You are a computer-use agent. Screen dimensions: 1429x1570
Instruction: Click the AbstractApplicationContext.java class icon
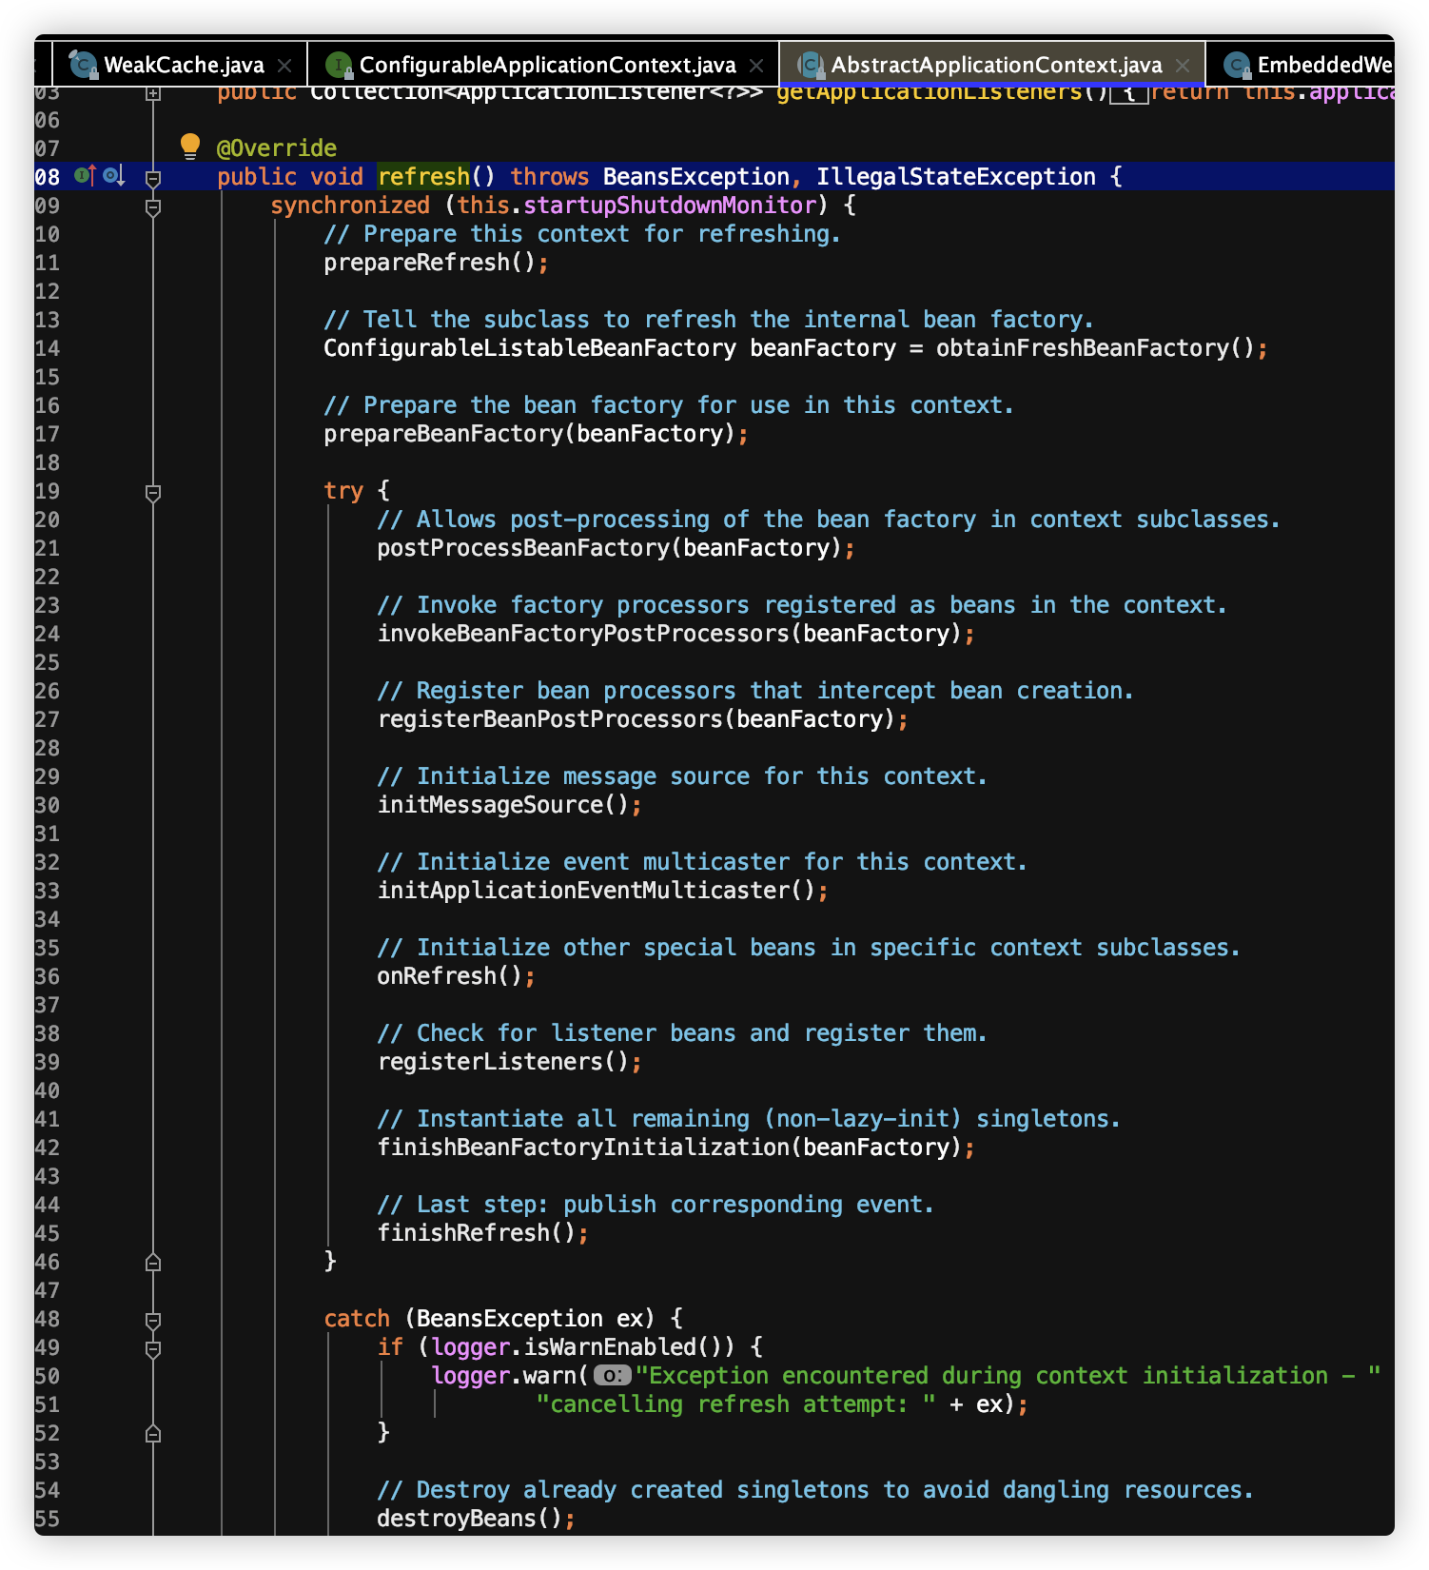[811, 65]
